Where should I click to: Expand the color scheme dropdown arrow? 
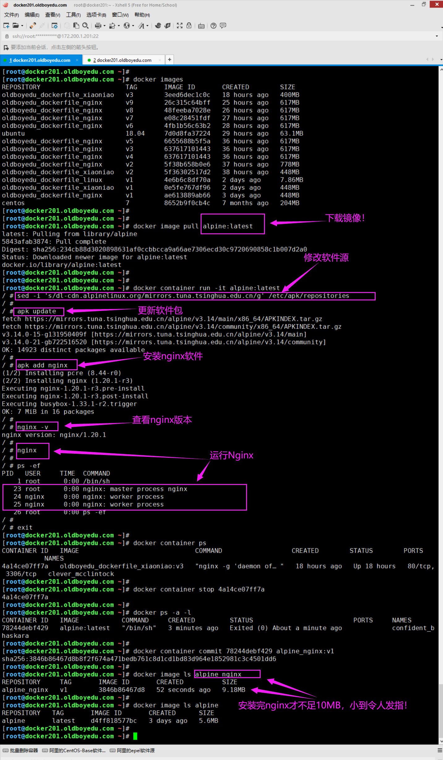119,26
